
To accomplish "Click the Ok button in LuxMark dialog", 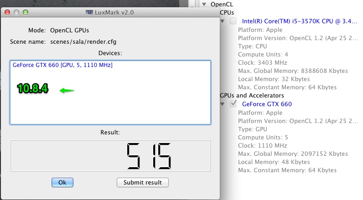I will (62, 182).
